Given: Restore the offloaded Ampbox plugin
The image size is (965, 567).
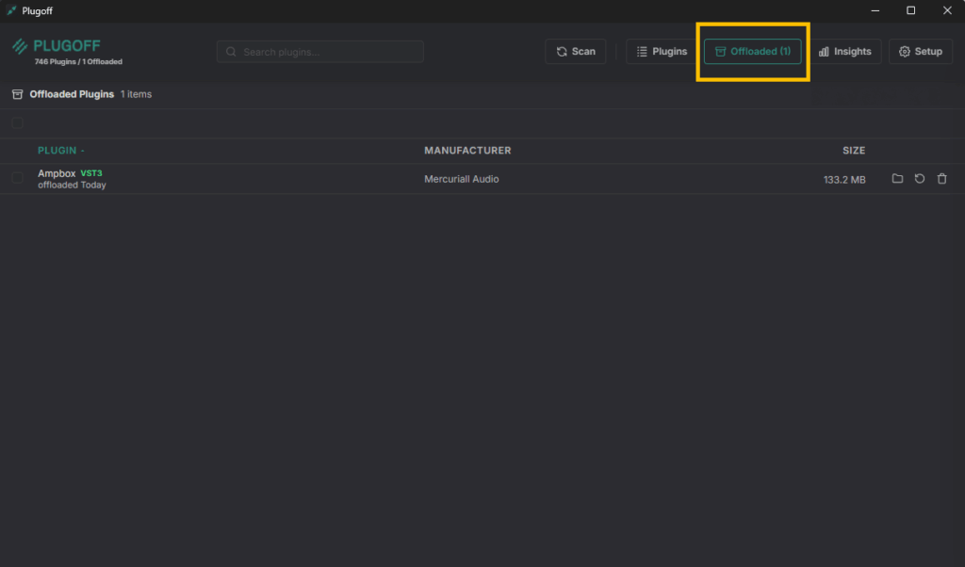Looking at the screenshot, I should tap(920, 179).
